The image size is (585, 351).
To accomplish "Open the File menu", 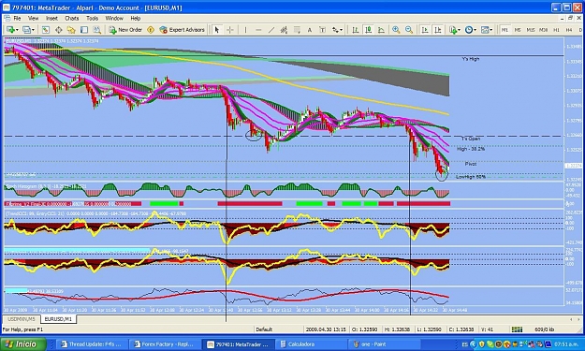I will click(17, 19).
